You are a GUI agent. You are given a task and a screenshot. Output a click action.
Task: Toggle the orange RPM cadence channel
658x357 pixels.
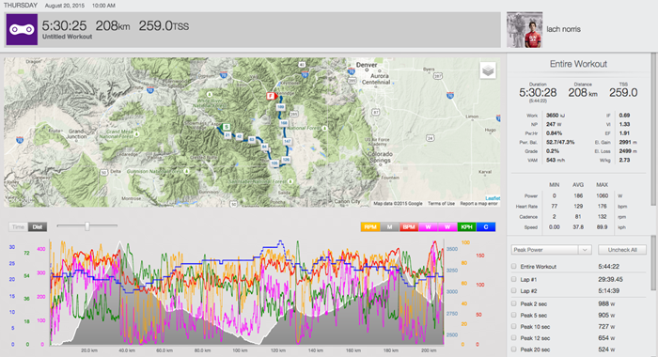click(x=370, y=227)
